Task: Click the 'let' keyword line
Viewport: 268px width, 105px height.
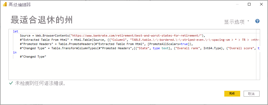Action: (x=16, y=31)
